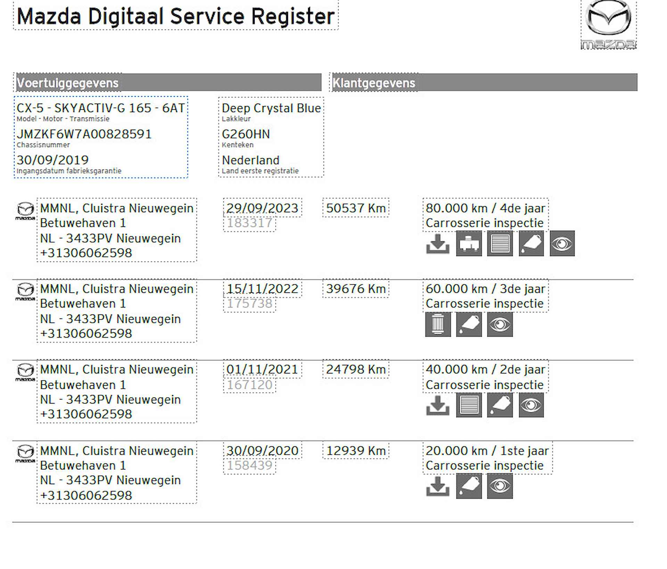The width and height of the screenshot is (667, 569).
Task: Click the service date 15/11/2022
Action: 262,288
